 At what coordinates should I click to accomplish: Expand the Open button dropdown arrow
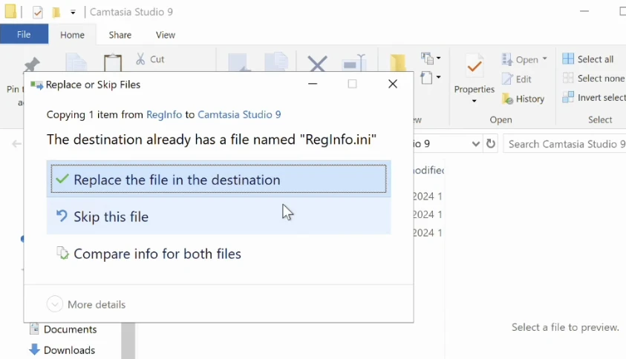point(544,59)
